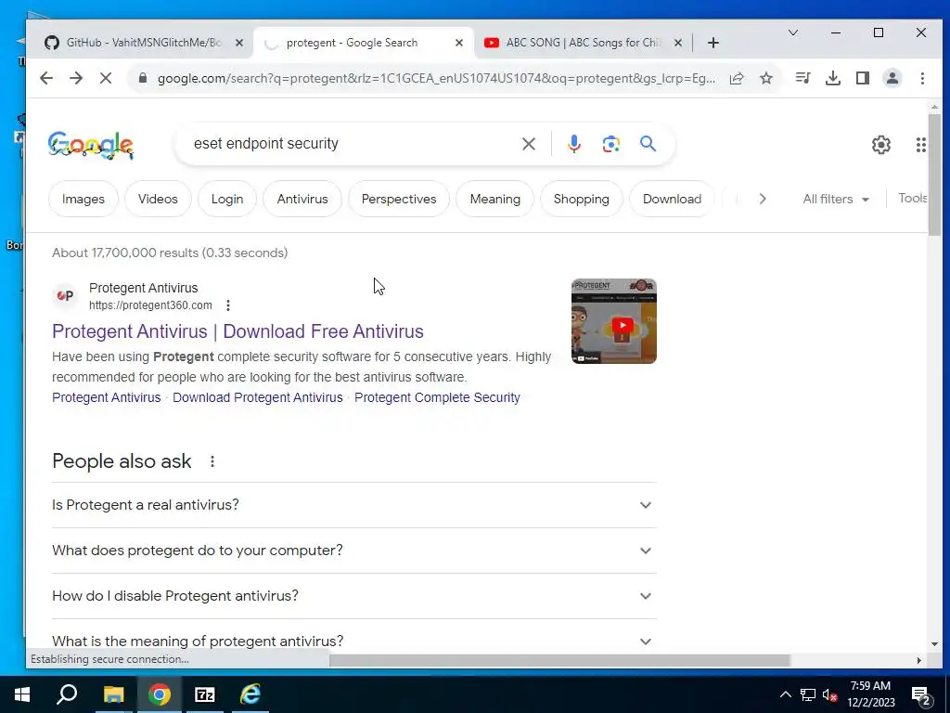
Task: Open the Protegent Antivirus sitelink
Action: point(107,397)
